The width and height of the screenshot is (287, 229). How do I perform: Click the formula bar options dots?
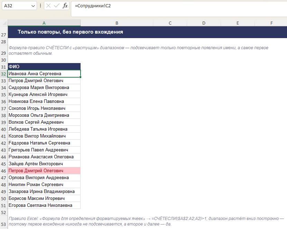click(x=40, y=6)
